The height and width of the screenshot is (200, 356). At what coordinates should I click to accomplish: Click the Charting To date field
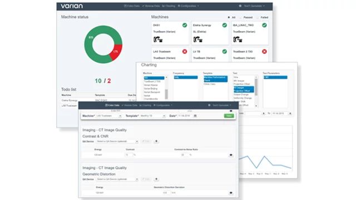pos(280,113)
